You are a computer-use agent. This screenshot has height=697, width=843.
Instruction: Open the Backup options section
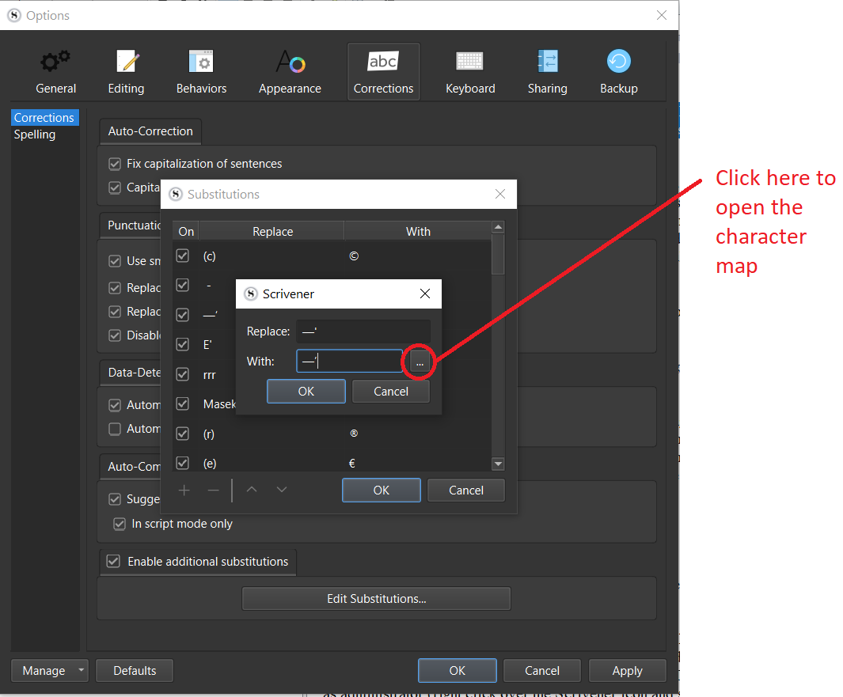coord(619,71)
